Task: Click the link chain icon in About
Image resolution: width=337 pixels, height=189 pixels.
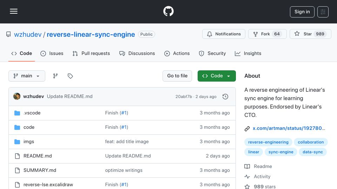Action: (x=247, y=128)
